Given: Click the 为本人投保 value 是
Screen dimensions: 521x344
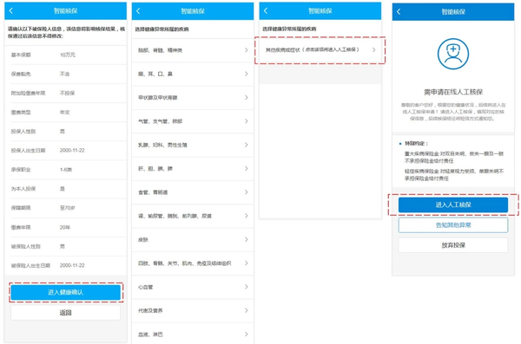Looking at the screenshot, I should tap(63, 189).
